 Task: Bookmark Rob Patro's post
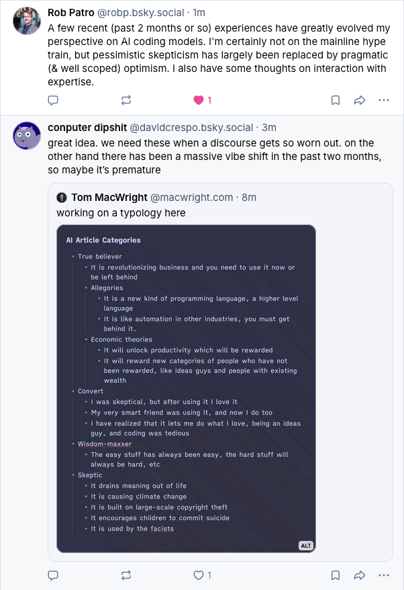[335, 100]
